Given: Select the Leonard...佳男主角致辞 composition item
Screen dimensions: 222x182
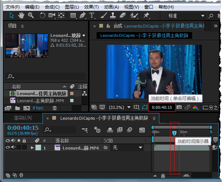Looking at the screenshot, I should [x=42, y=94].
